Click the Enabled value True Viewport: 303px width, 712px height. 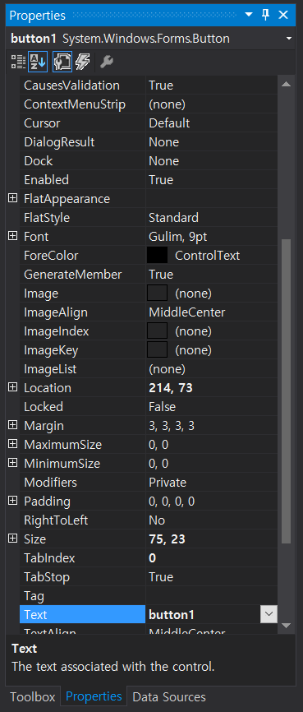(161, 180)
